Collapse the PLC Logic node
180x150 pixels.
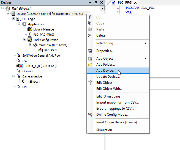[x=13, y=19]
